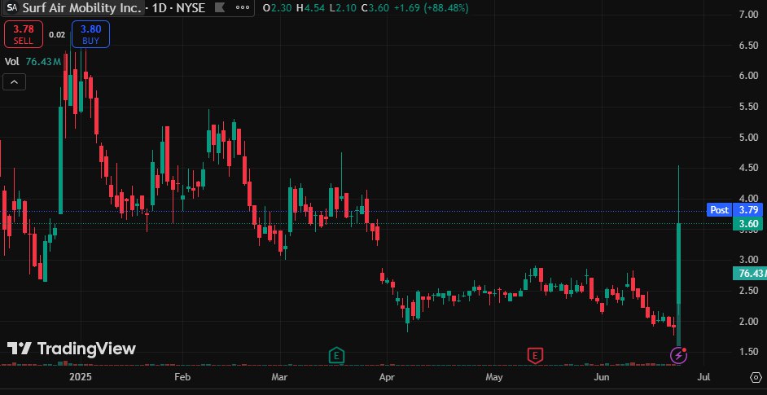
Task: Click the 5.00 price axis label
Action: pyautogui.click(x=748, y=137)
